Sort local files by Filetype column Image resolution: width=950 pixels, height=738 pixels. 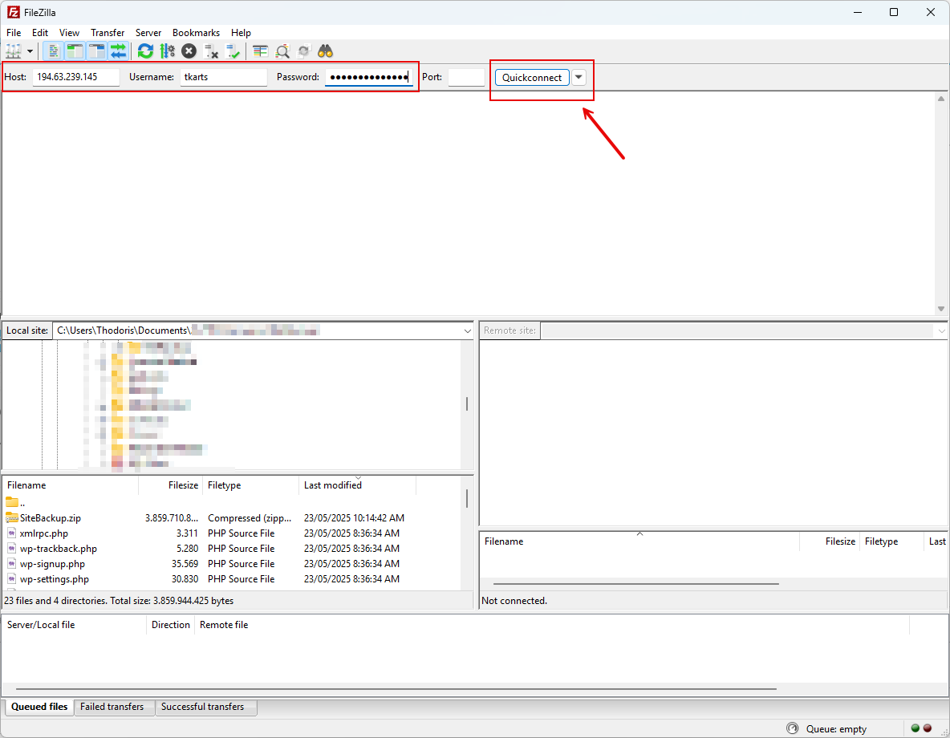point(251,485)
